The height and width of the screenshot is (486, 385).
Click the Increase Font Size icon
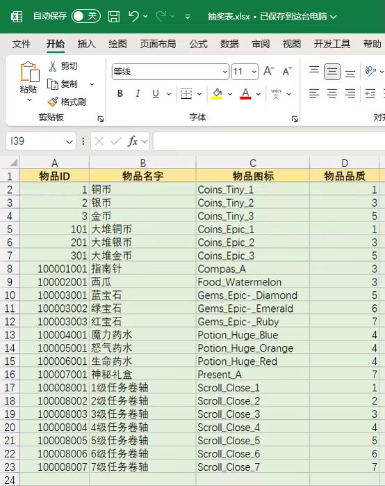[x=269, y=71]
